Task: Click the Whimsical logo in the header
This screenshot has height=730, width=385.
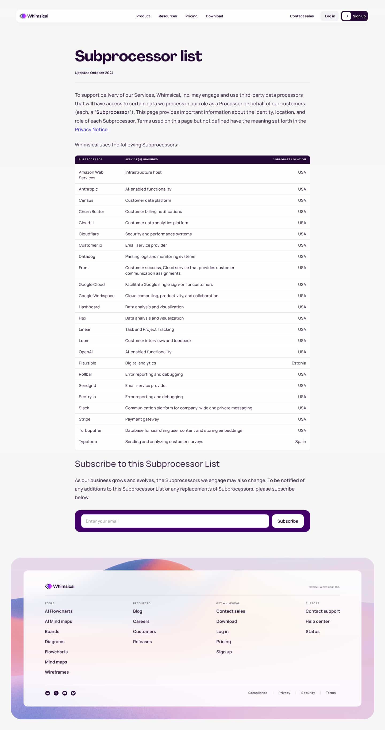Action: pyautogui.click(x=34, y=16)
